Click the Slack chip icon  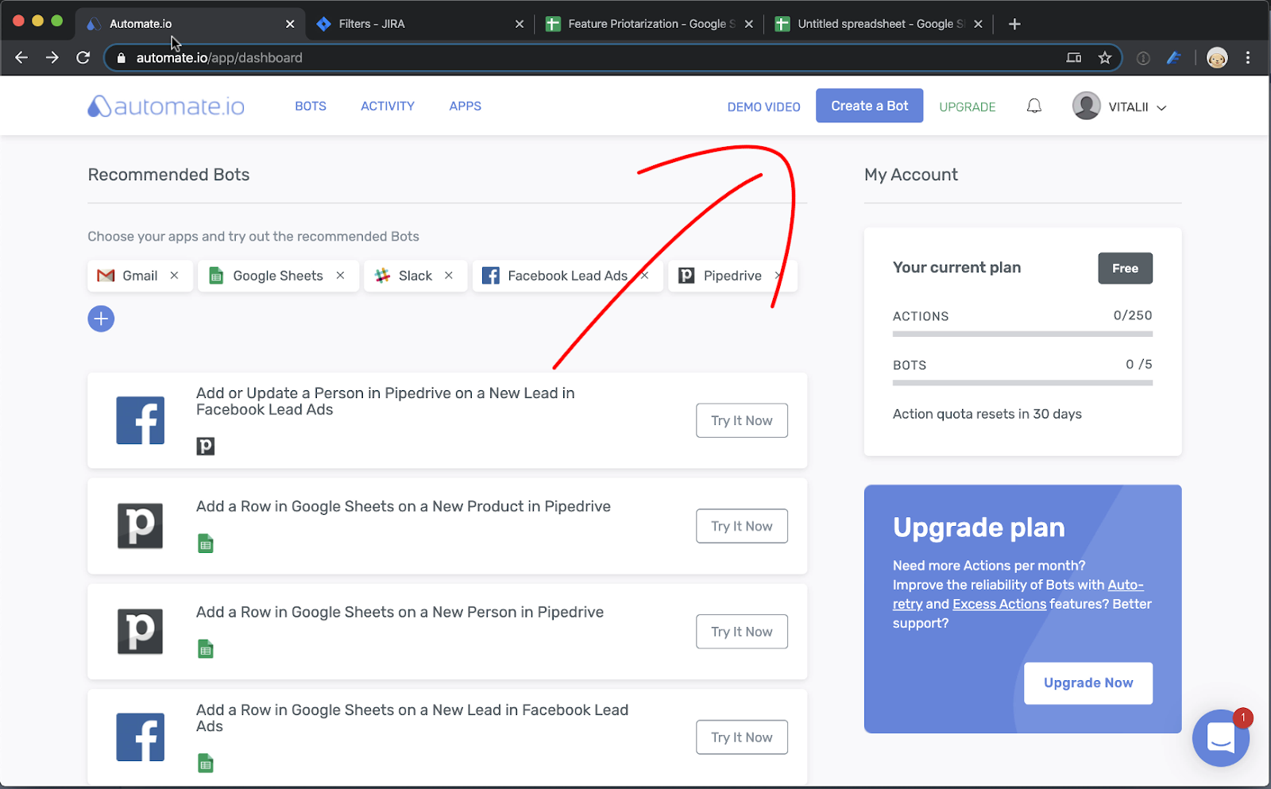[382, 276]
